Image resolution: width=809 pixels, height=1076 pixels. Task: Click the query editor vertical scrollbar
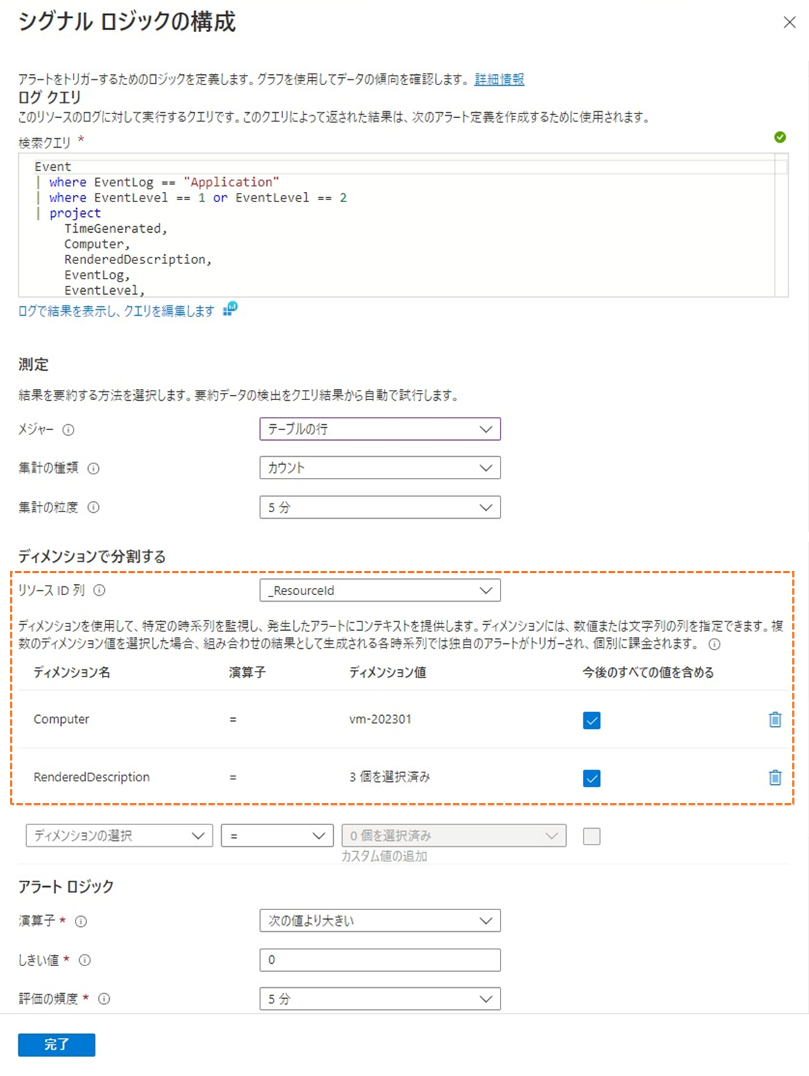point(781,225)
